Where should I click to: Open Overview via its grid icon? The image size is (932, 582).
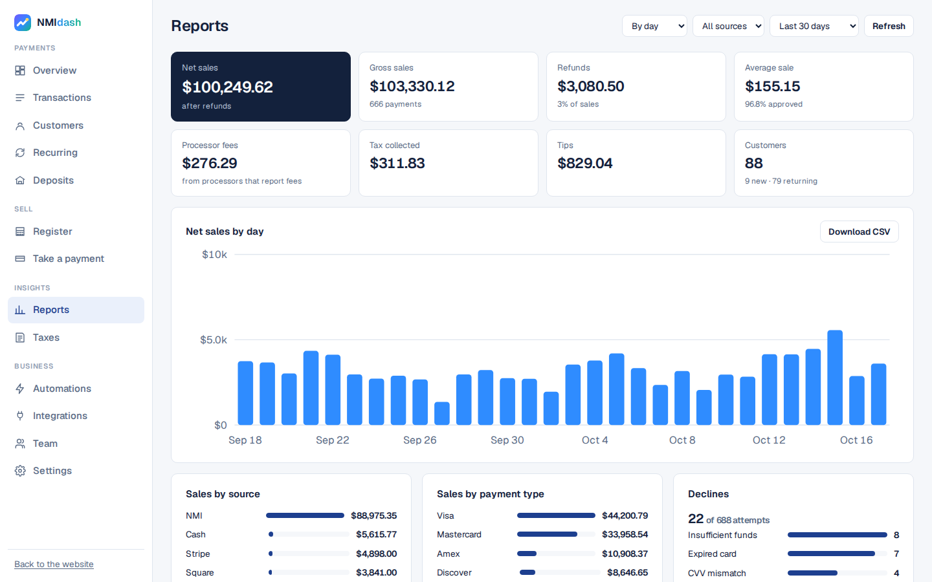coord(20,70)
